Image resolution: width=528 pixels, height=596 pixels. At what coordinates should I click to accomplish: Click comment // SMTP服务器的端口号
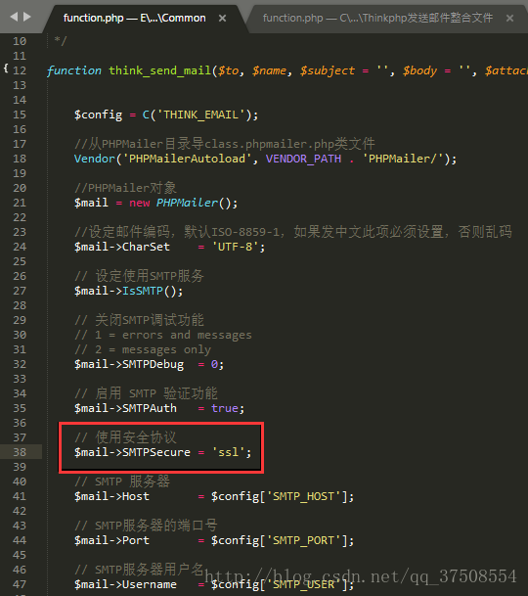click(x=146, y=526)
